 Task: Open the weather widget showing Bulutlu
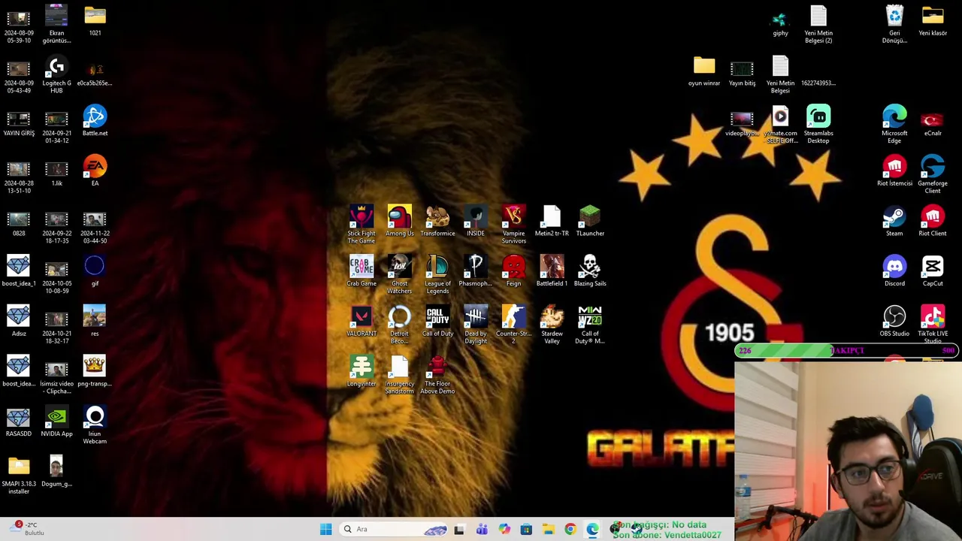pyautogui.click(x=29, y=529)
